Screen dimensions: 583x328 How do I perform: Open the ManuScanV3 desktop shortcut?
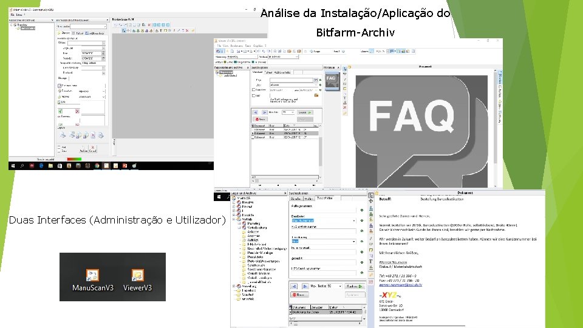92,280
